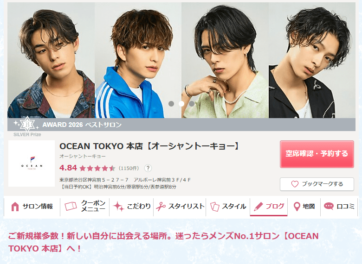Click the pencil icon for ブログ
The height and width of the screenshot is (264, 362).
point(259,207)
